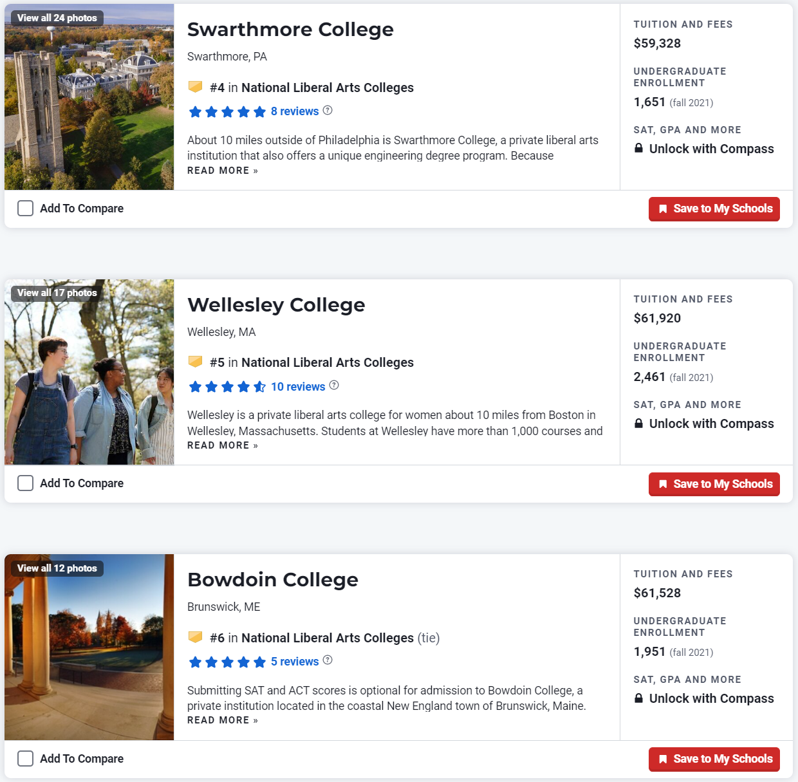The image size is (798, 782).
Task: Click Wellesley's blue star rating
Action: 227,387
